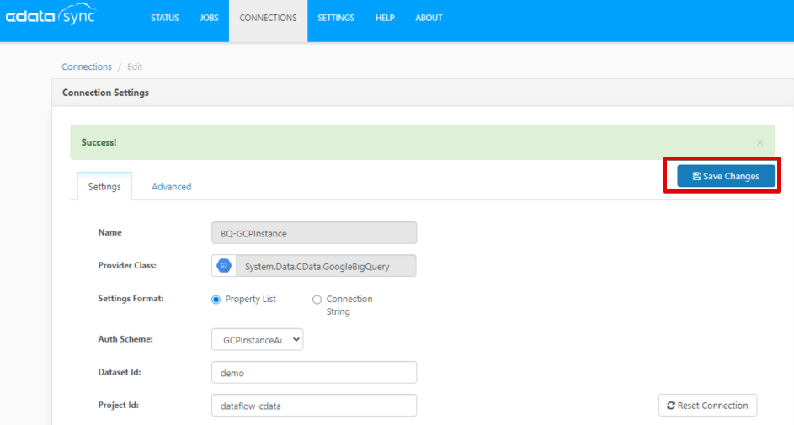Click the Success! message text
This screenshot has width=794, height=425.
point(99,143)
